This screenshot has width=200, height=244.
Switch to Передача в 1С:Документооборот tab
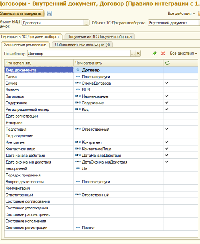click(30, 37)
